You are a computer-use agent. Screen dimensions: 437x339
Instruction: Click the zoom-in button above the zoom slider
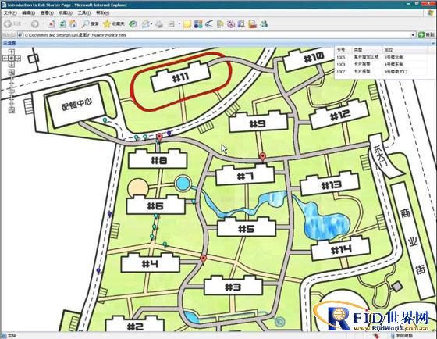pyautogui.click(x=12, y=72)
